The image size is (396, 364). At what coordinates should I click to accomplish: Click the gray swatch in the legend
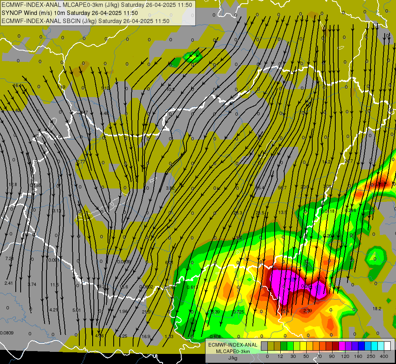pos(265,346)
